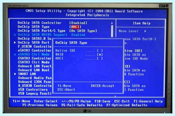Click the F7:Optimized Defaults footer hint
175x116 pixels.
tap(127, 105)
